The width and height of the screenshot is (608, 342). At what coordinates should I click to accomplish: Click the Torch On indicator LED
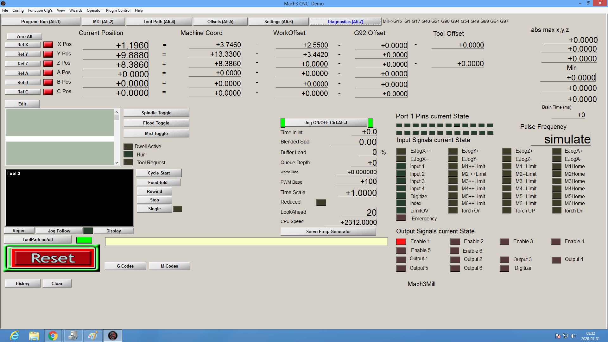pos(453,211)
